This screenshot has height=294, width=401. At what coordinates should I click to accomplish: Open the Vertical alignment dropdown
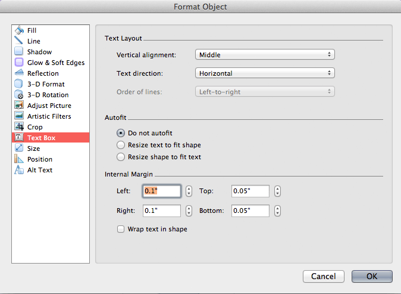pyautogui.click(x=265, y=55)
